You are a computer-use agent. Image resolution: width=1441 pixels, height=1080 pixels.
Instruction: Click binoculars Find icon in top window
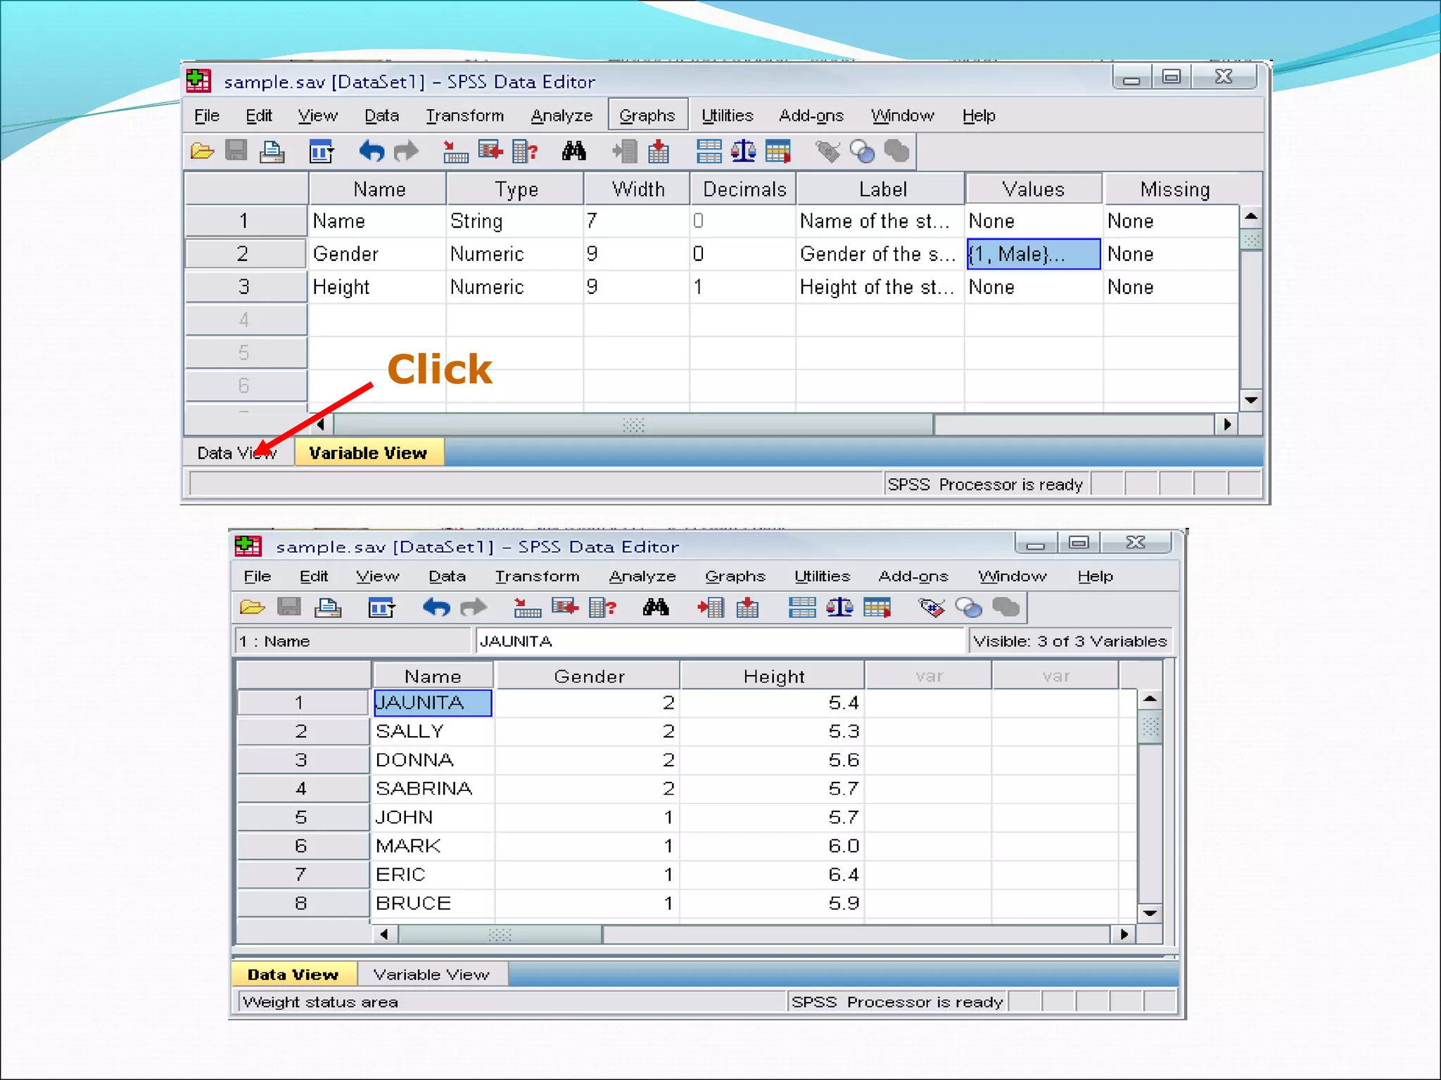point(573,151)
